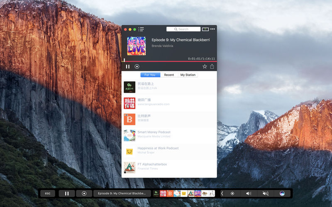Click FT Alphachatterbox artwork thumbnail

[x=129, y=168]
